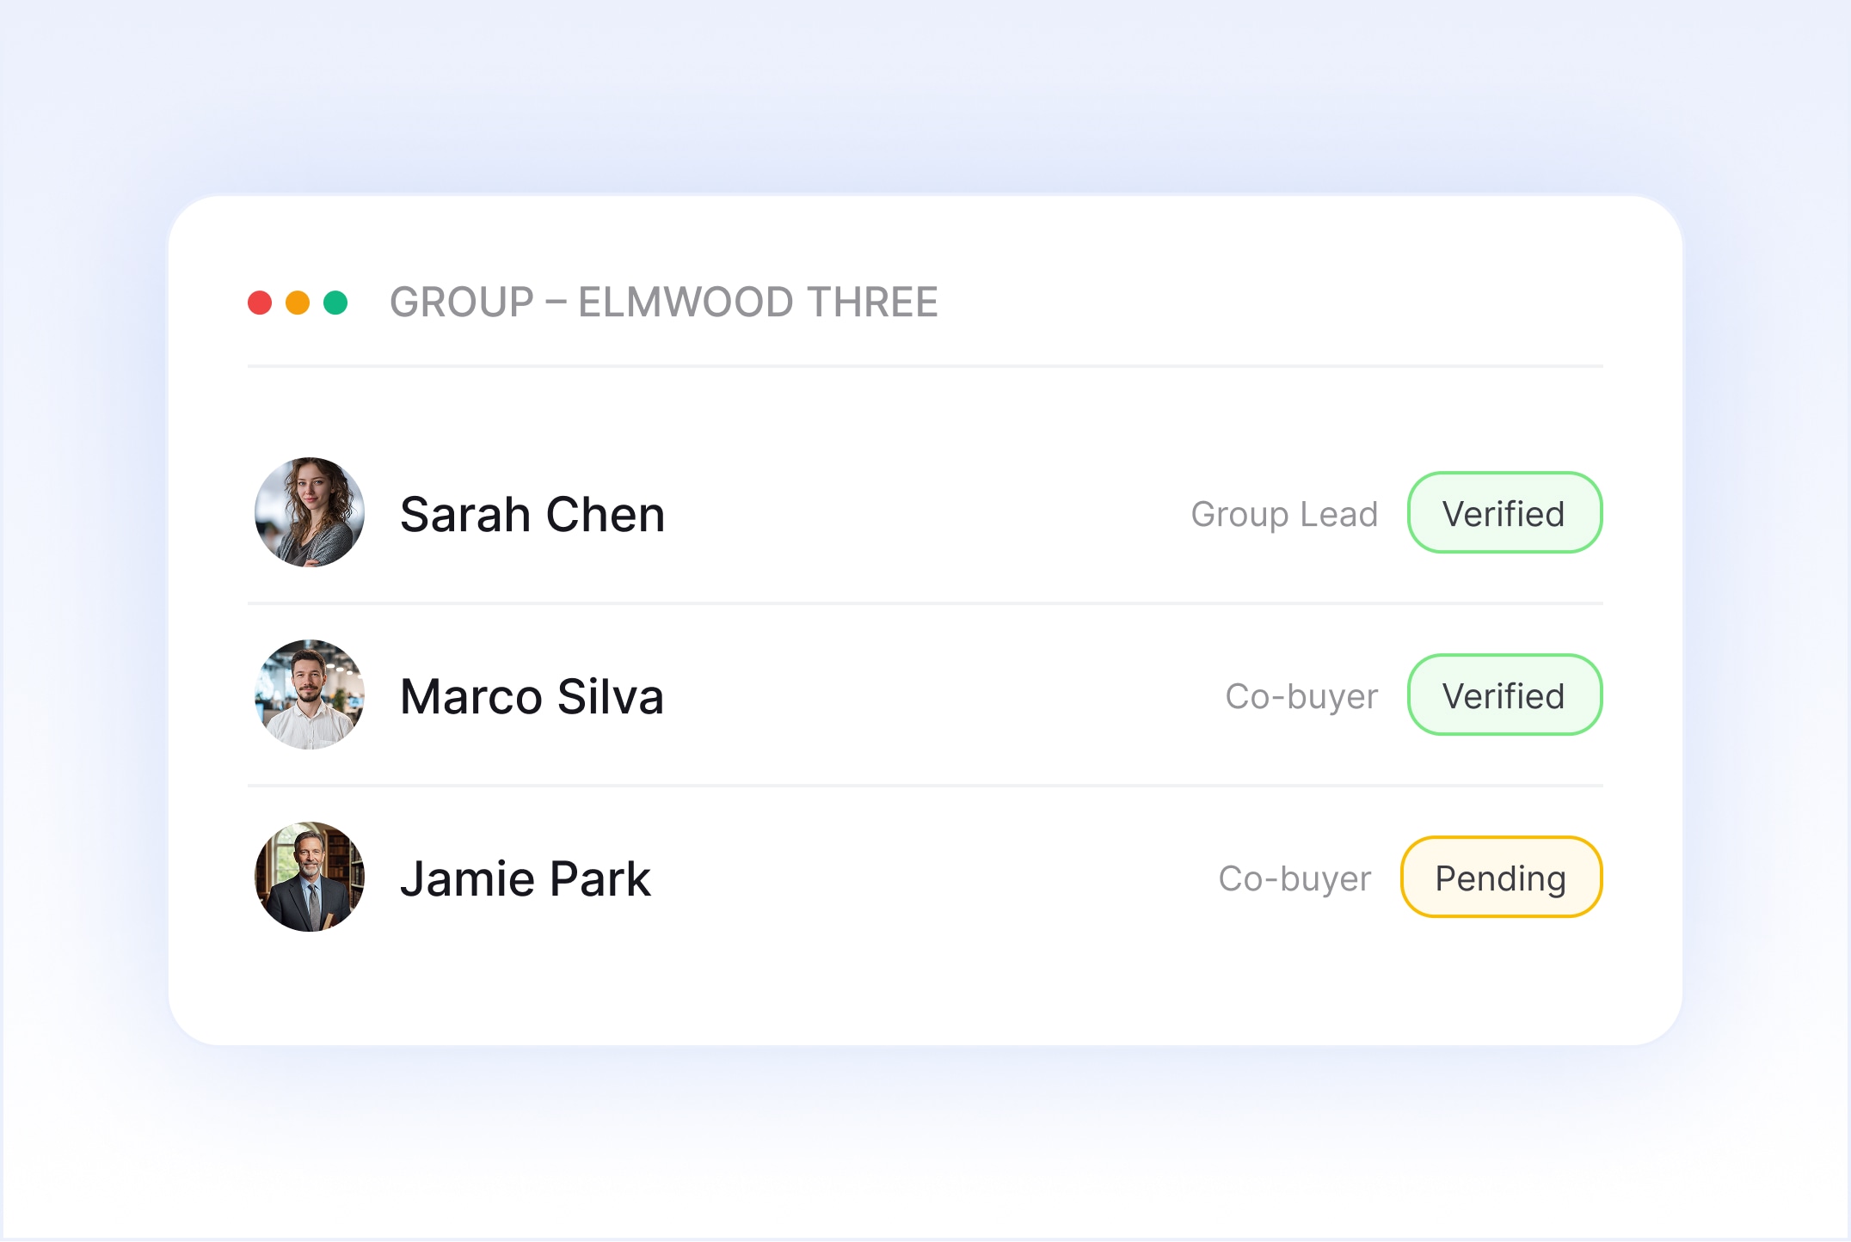
Task: Click the Verified badge next to Sarah Chen
Action: click(1504, 513)
